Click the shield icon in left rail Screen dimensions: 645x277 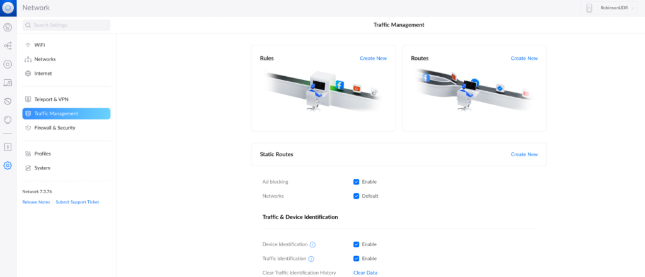8,101
